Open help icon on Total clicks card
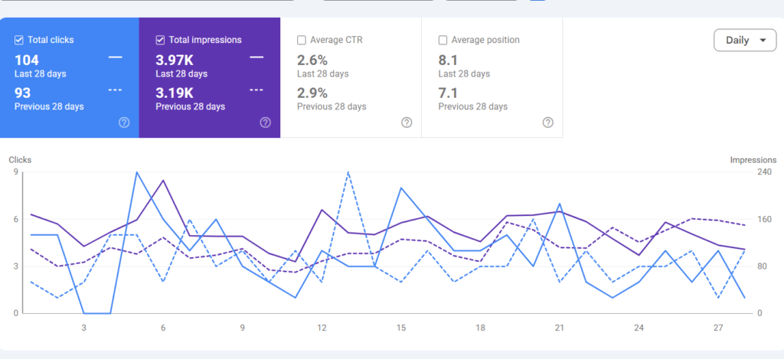Viewport: 784px width, 359px height. pyautogui.click(x=124, y=122)
